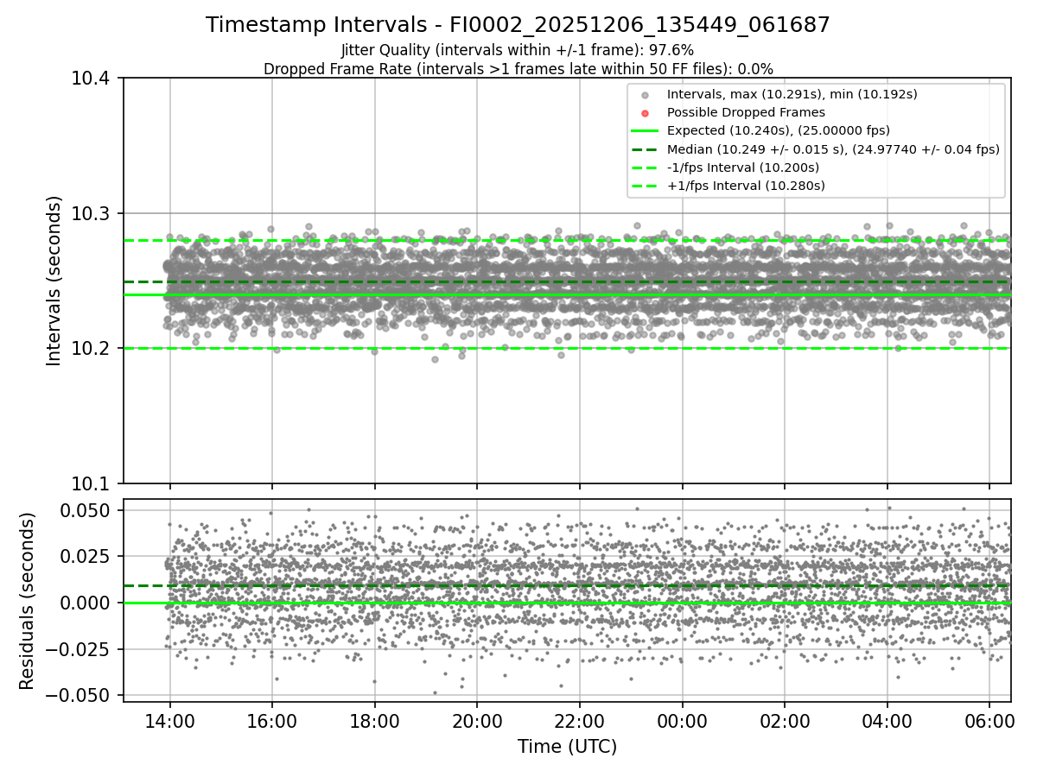The height and width of the screenshot is (777, 1037).
Task: Click the 00:00 x-axis tick label
Action: pyautogui.click(x=682, y=720)
